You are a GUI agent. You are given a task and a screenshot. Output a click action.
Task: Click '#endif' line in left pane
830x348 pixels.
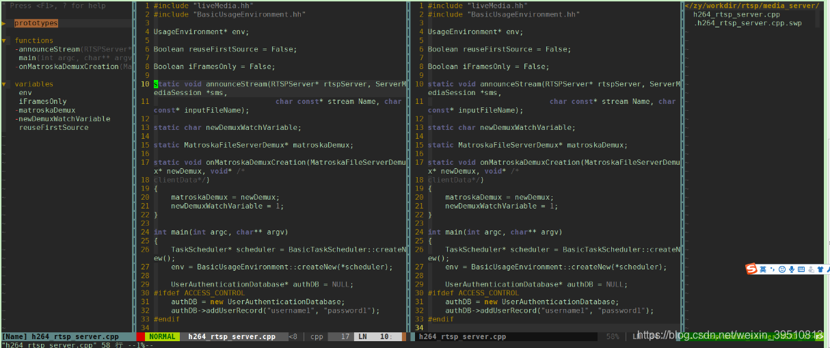(167, 319)
